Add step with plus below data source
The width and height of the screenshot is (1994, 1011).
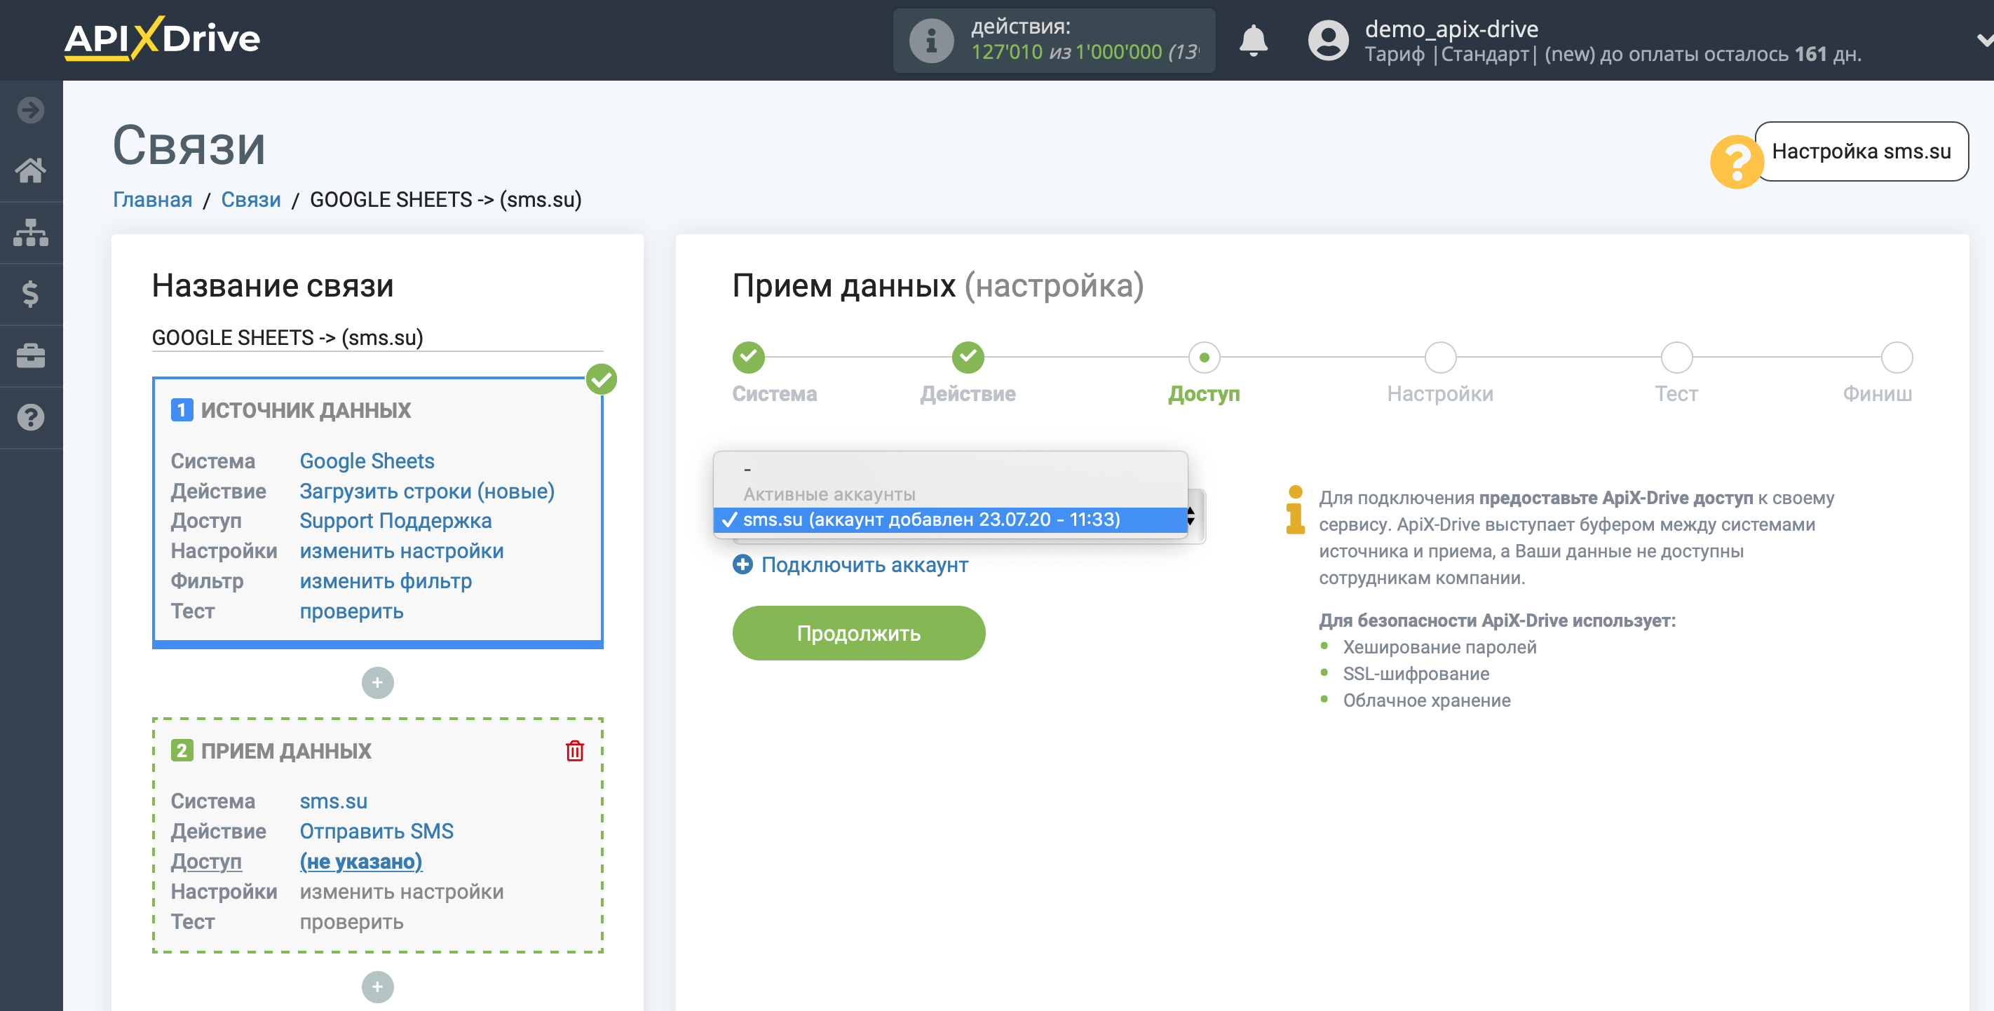click(x=378, y=683)
